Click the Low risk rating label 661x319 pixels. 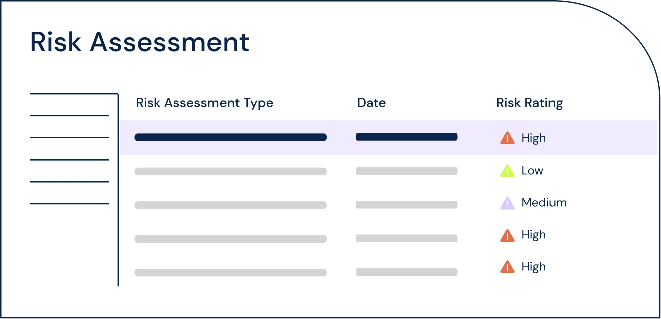coord(532,171)
